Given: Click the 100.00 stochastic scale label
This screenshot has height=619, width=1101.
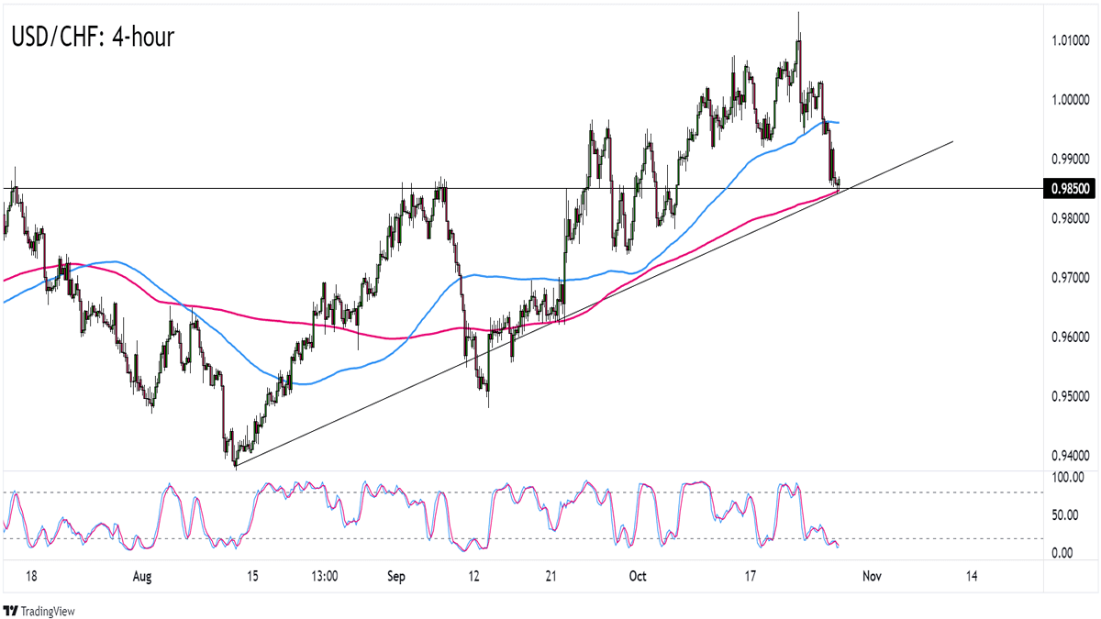Looking at the screenshot, I should (1068, 478).
